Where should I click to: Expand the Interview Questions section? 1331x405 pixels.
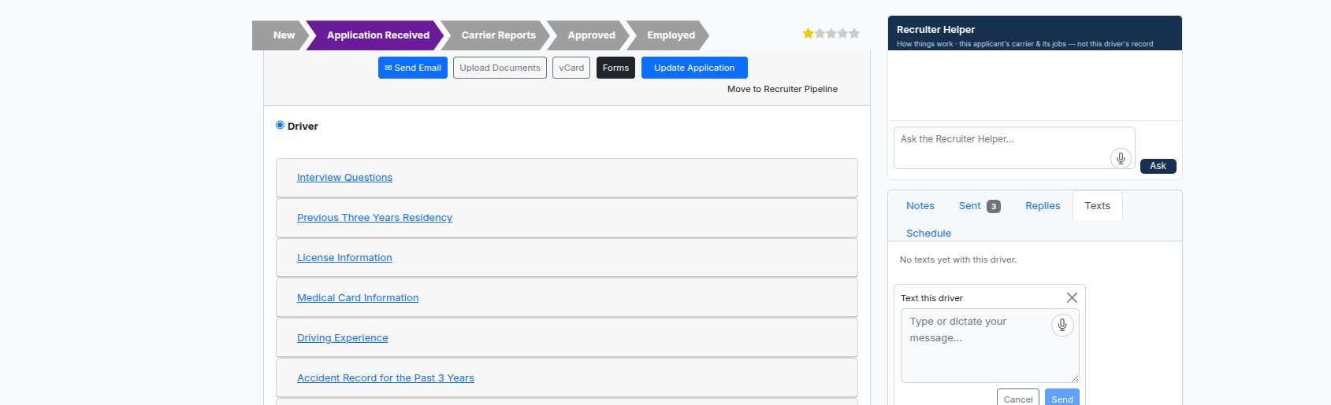tap(344, 178)
